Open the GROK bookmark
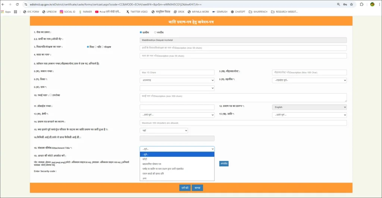Image resolution: width=382 pixels, height=198 pixels. coord(179,12)
